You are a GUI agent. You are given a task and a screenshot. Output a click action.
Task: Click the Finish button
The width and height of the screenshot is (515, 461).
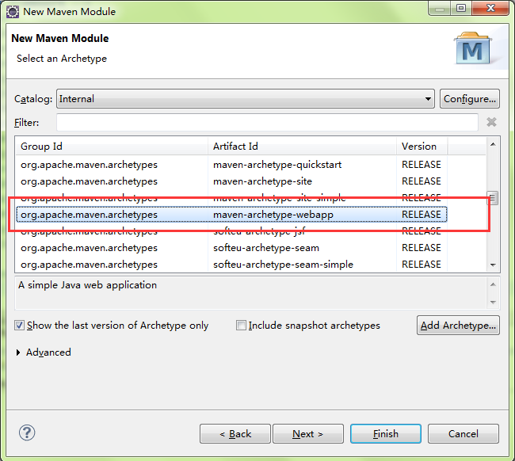(x=386, y=434)
